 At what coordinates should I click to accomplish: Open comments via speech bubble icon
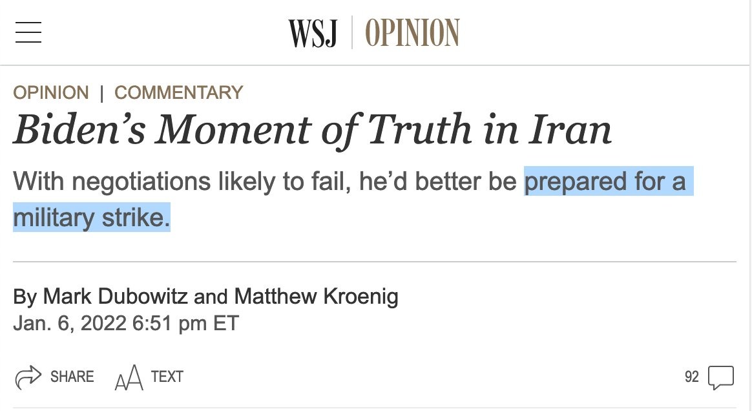click(721, 377)
